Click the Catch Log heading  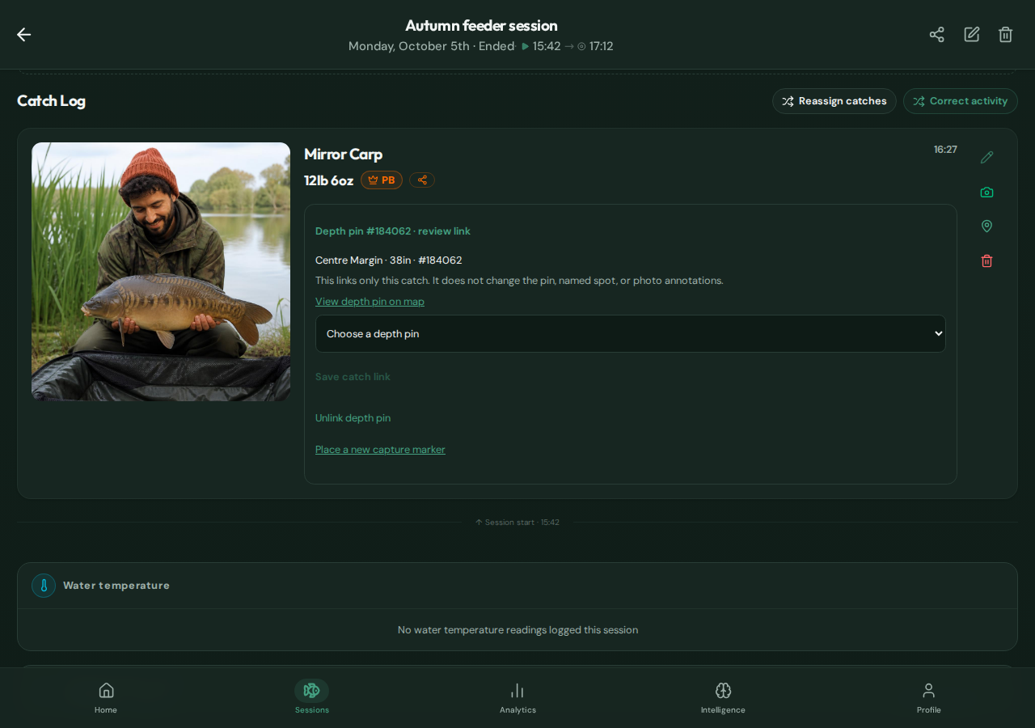51,101
